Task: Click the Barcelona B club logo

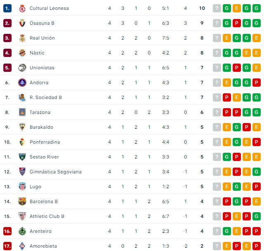Action: coord(22,201)
